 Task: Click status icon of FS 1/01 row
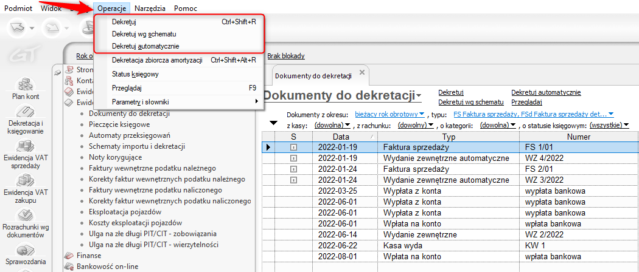coord(293,148)
